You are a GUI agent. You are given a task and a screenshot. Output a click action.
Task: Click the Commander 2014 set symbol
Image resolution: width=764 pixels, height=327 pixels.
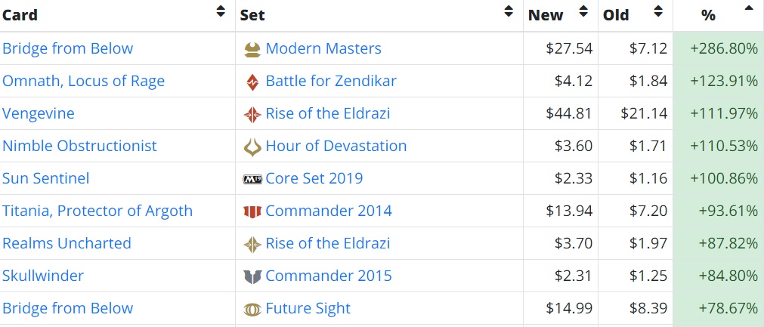[252, 212]
